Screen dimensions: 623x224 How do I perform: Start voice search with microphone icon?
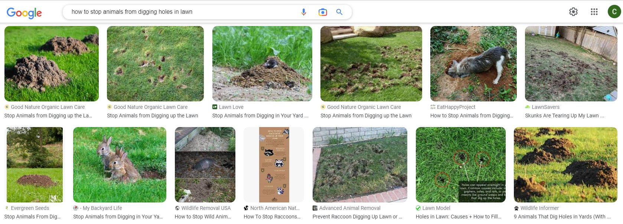click(x=304, y=12)
